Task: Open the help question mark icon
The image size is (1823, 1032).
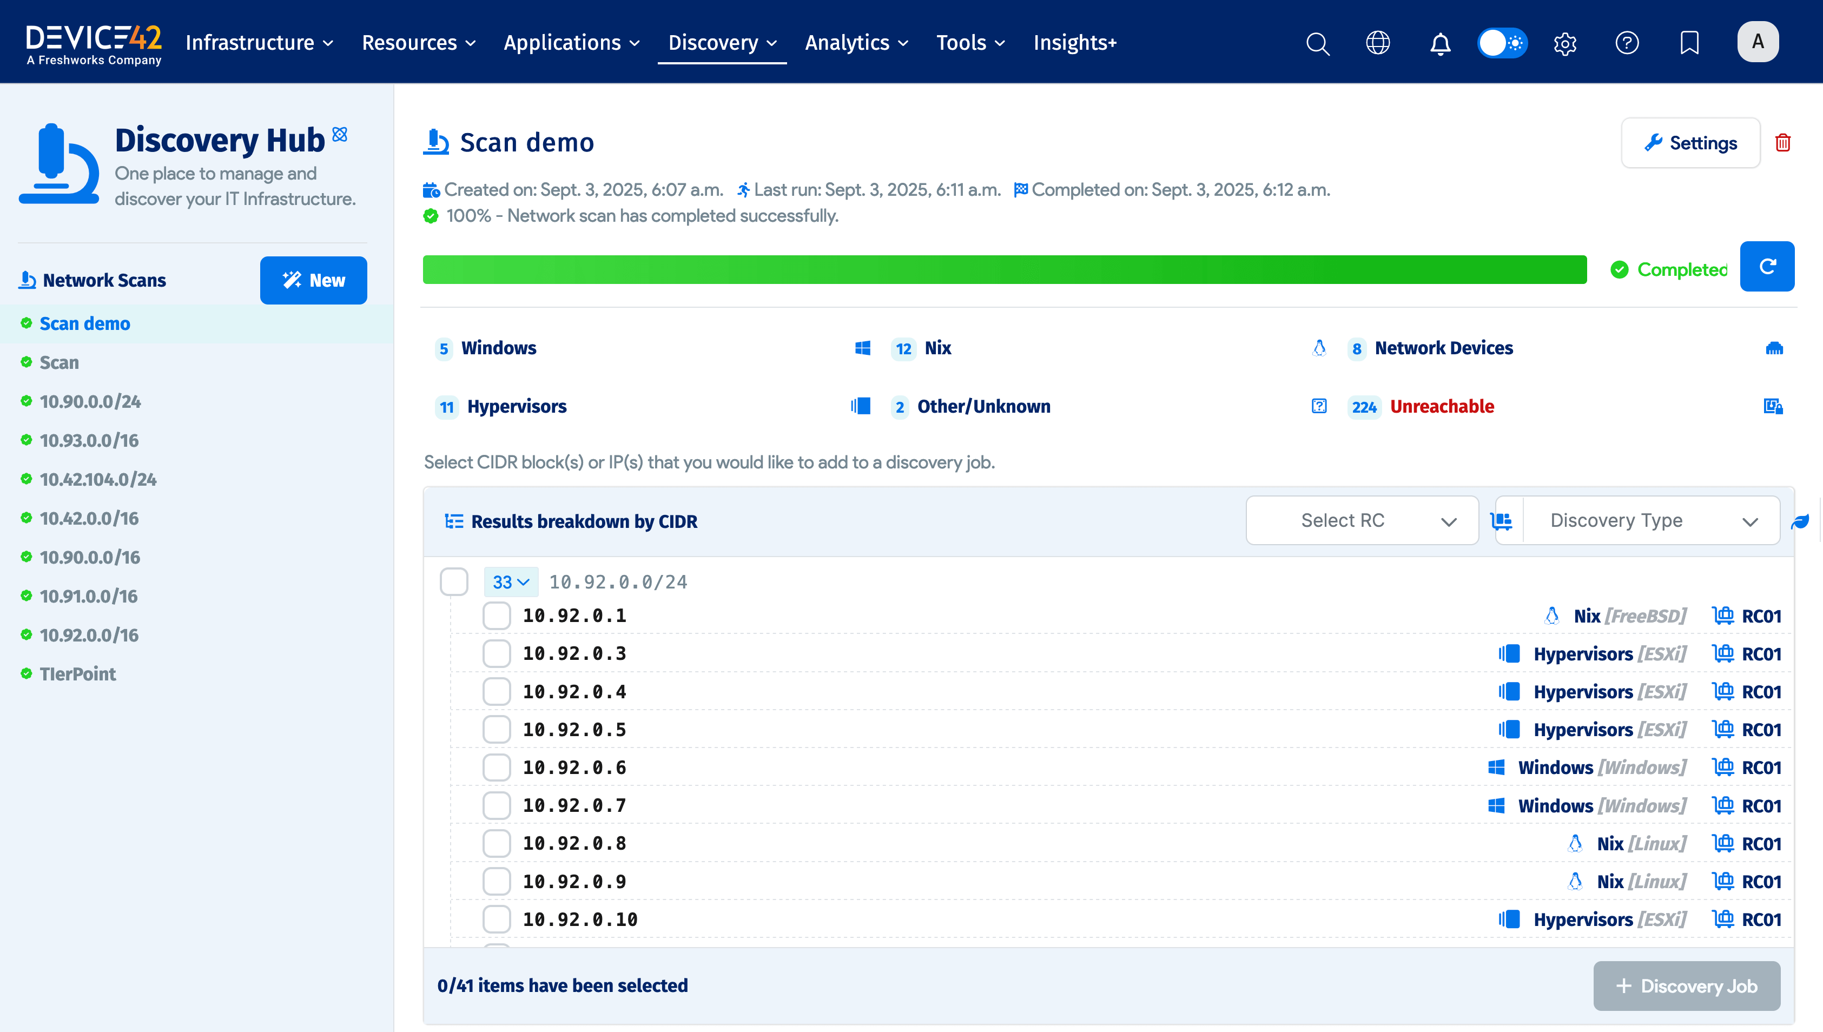Action: pyautogui.click(x=1627, y=43)
